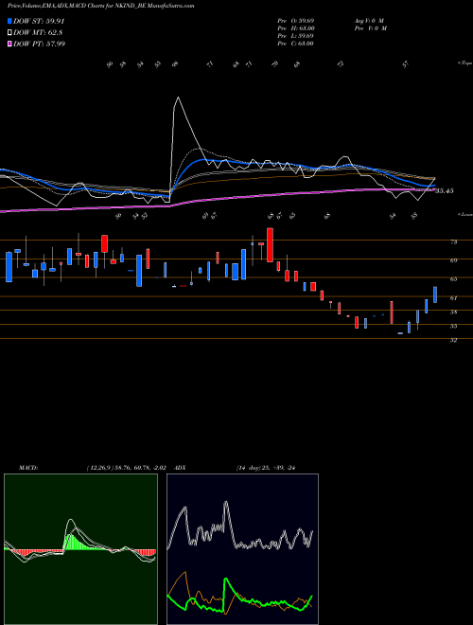Viewport: 473px width, 625px height.
Task: Select the 'DOW ST: 59.91' legend label
Action: pos(39,21)
